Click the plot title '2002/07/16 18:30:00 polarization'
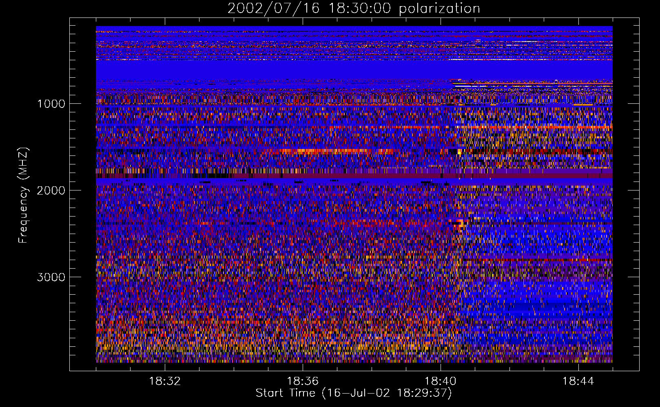Image resolution: width=660 pixels, height=407 pixels. pyautogui.click(x=354, y=9)
